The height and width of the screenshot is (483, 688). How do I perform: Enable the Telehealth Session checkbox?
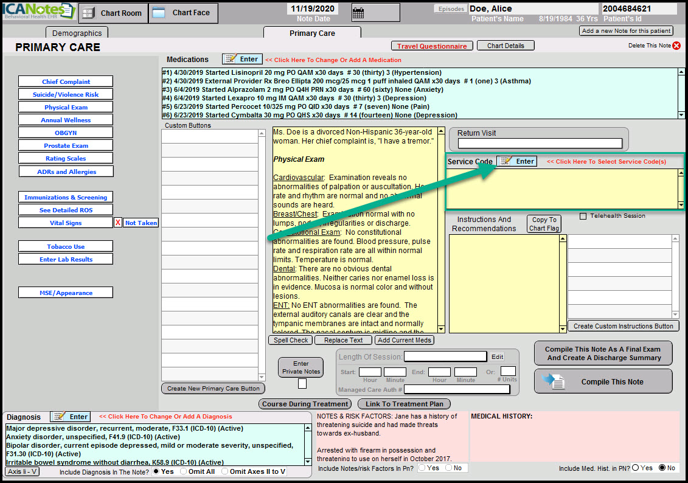(583, 216)
